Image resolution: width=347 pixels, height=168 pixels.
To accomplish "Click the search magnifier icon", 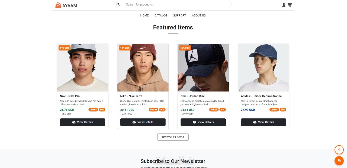I will [x=118, y=5].
